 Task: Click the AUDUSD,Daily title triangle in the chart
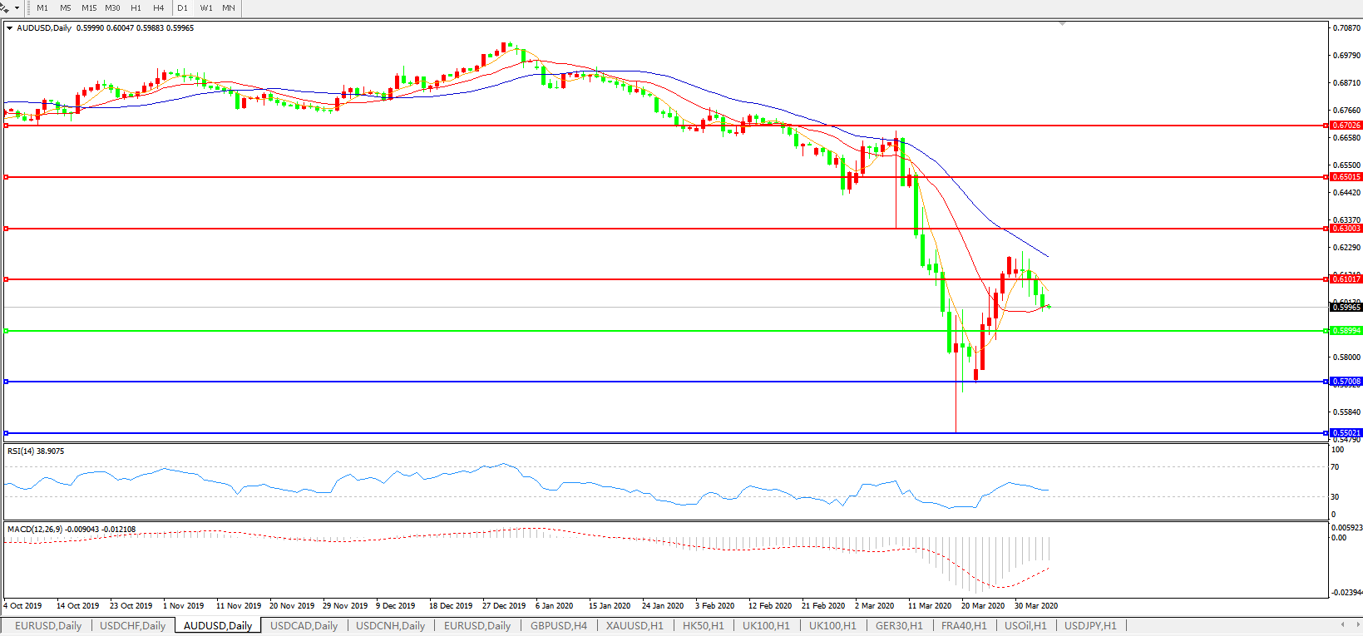pos(9,28)
